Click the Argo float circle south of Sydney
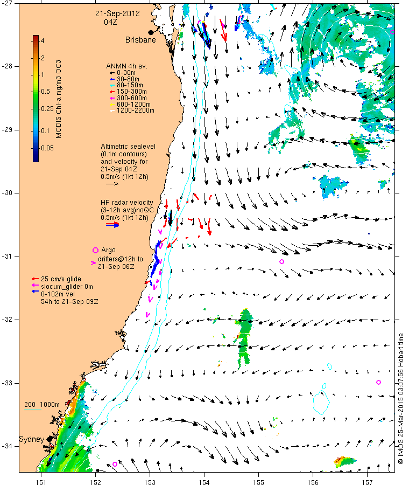409x485 pixels. point(115,464)
